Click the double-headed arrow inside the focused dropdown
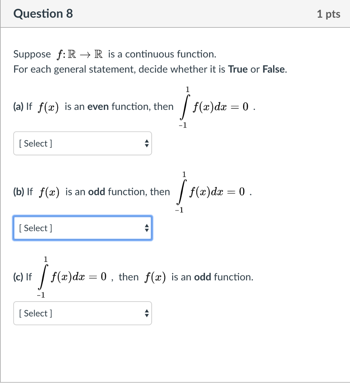 (146, 228)
